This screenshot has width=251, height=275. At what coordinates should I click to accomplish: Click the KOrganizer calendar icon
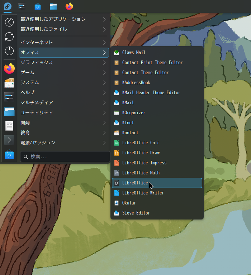(117, 113)
